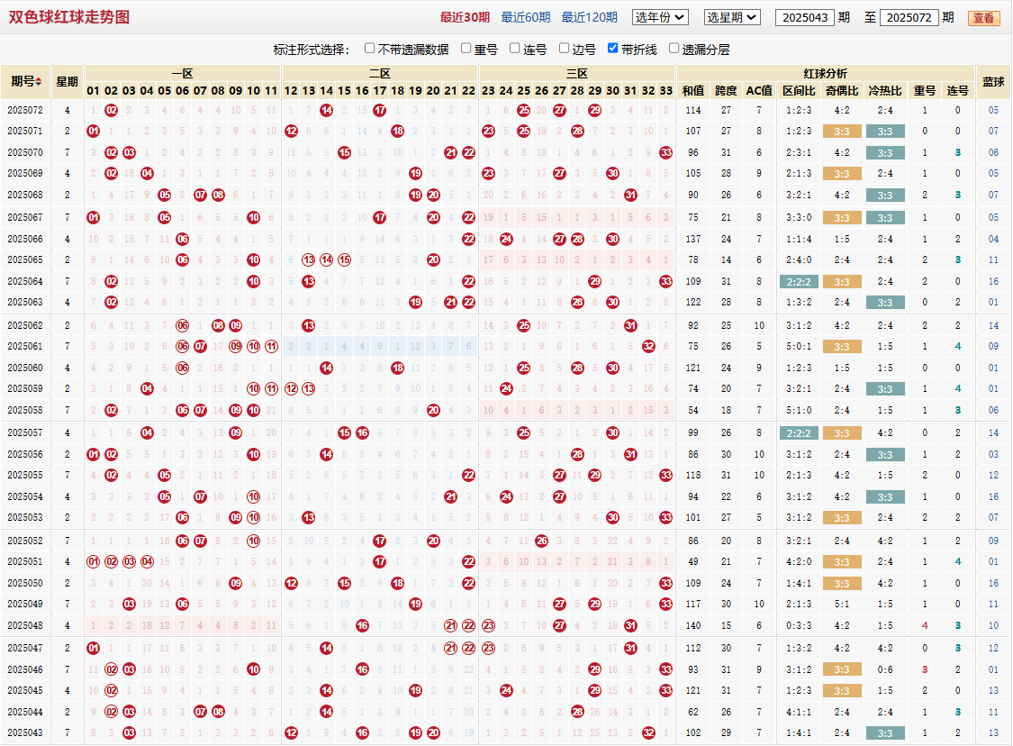This screenshot has height=746, width=1013.
Task: Click red ball 14 in row 2025072
Action: pyautogui.click(x=326, y=111)
